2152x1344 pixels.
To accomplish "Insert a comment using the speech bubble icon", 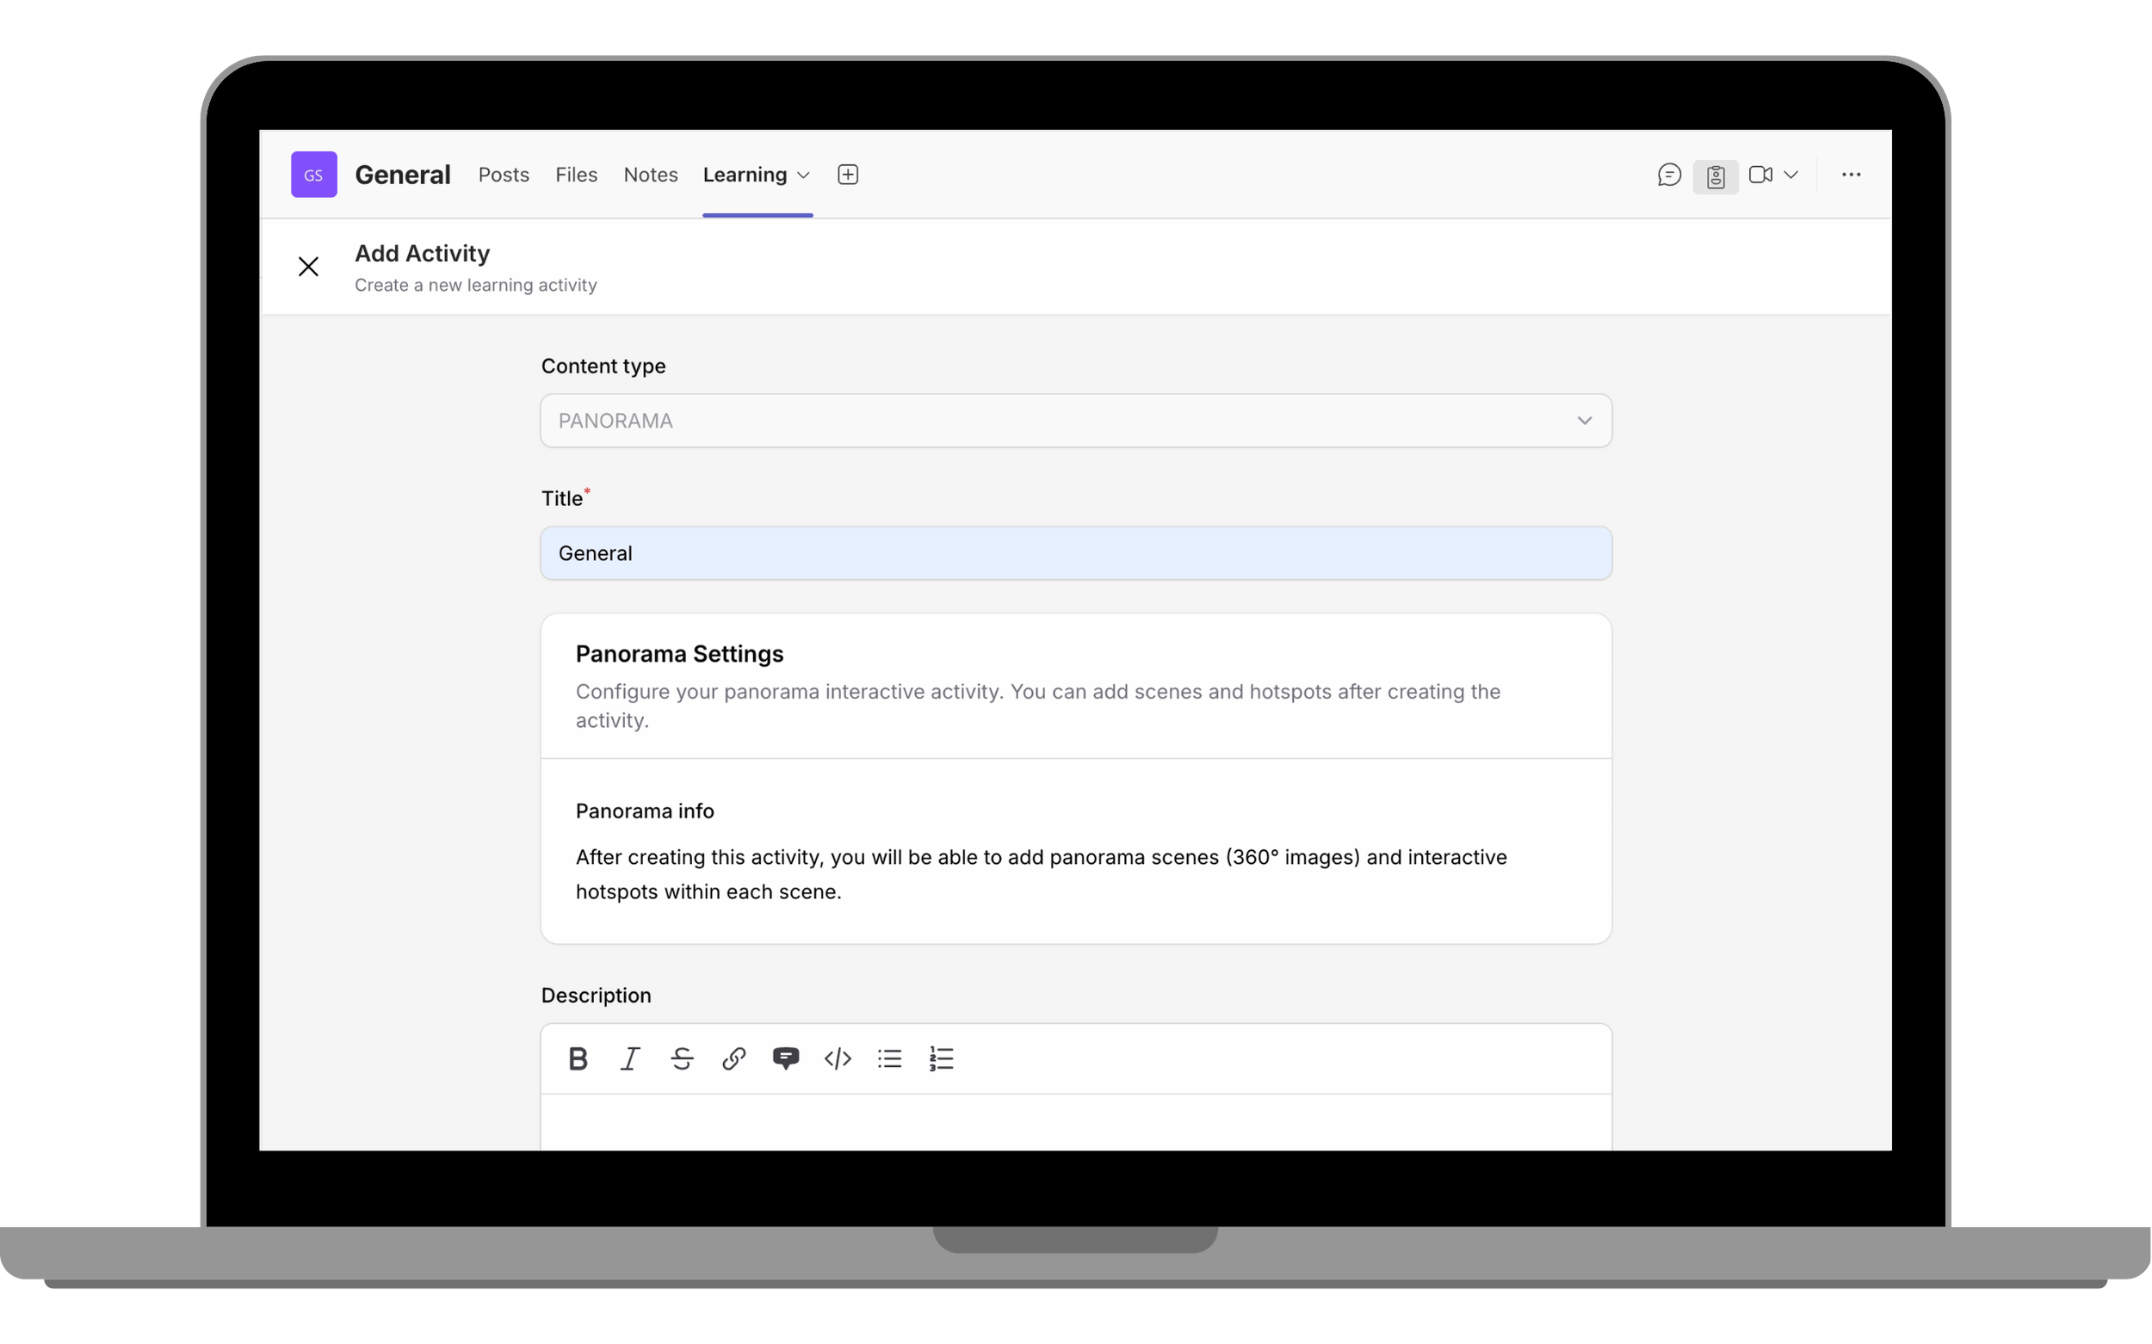I will click(x=785, y=1057).
